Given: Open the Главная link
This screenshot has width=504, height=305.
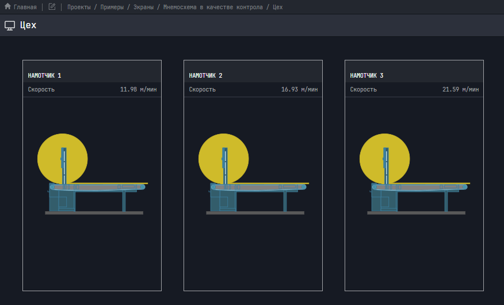Looking at the screenshot, I should [x=25, y=7].
